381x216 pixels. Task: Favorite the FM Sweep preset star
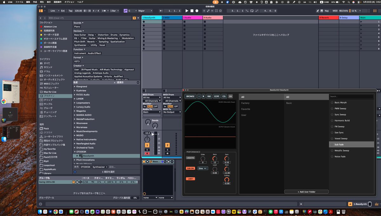[332, 127]
